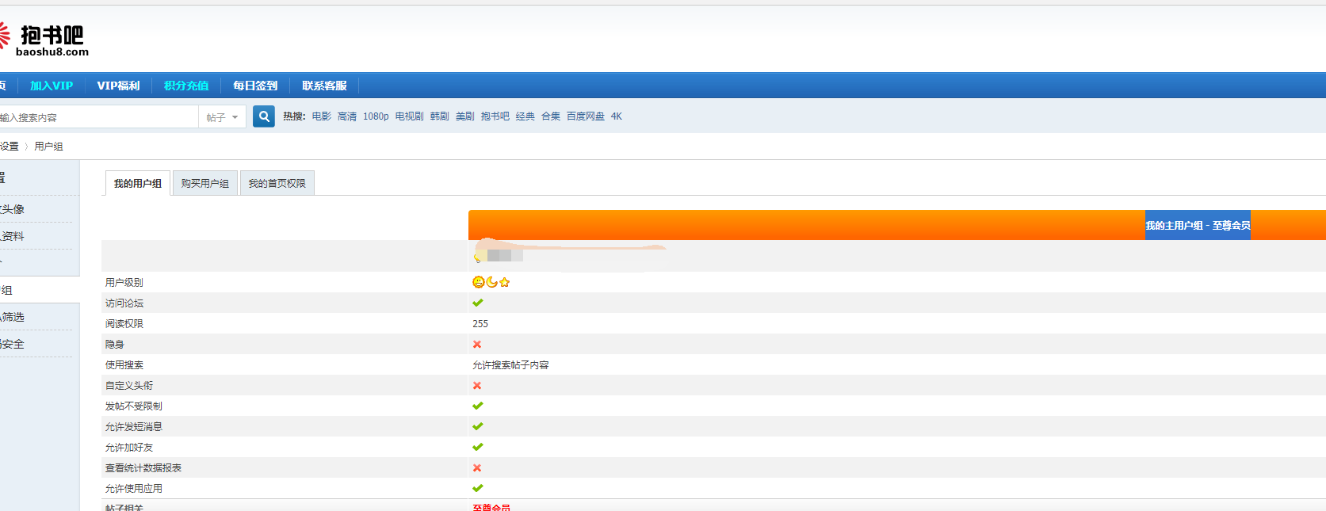Open the 加入VIP menu item
The height and width of the screenshot is (511, 1326).
pyautogui.click(x=52, y=86)
